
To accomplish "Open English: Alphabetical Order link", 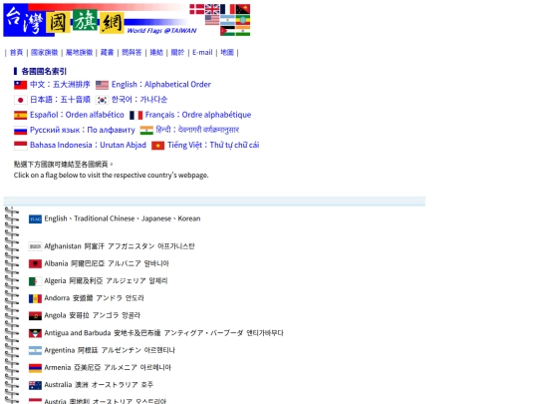I will tap(161, 85).
